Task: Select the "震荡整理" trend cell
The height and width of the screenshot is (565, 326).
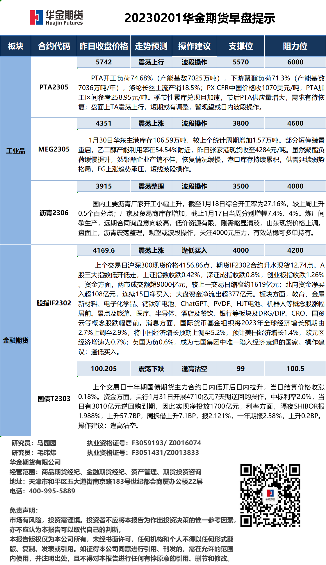Action: pyautogui.click(x=151, y=186)
